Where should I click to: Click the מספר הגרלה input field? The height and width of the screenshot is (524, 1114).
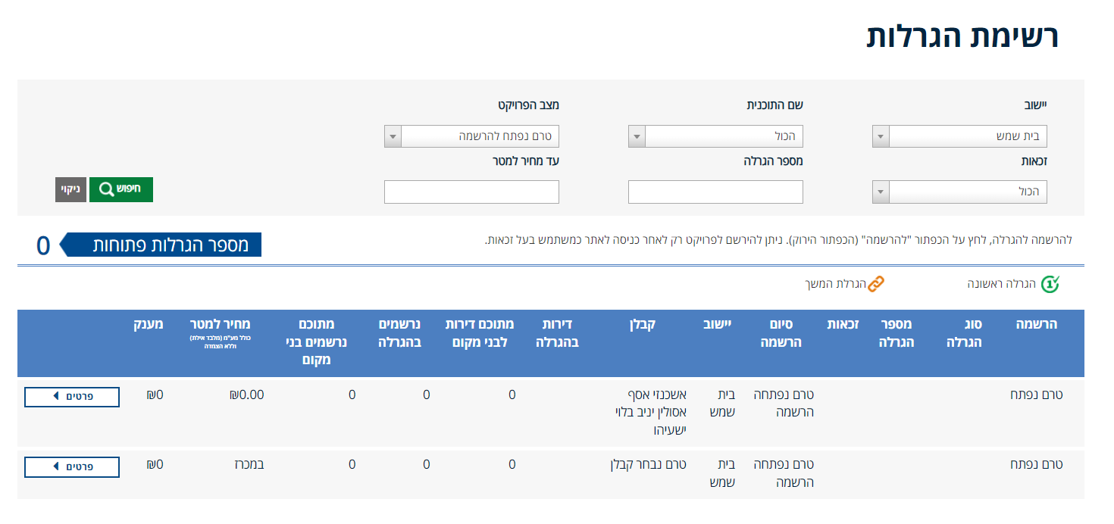pos(715,192)
